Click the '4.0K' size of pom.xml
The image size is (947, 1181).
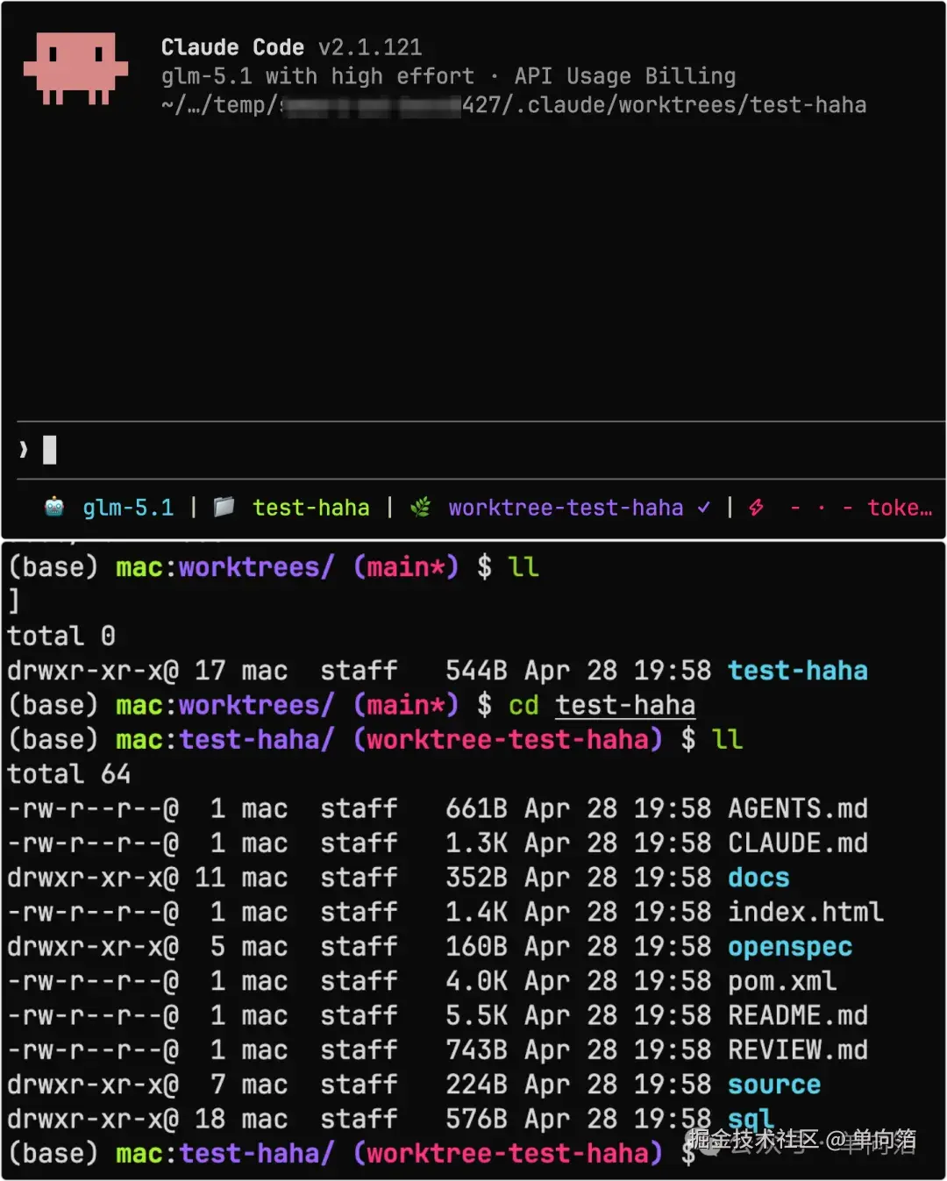pyautogui.click(x=476, y=981)
